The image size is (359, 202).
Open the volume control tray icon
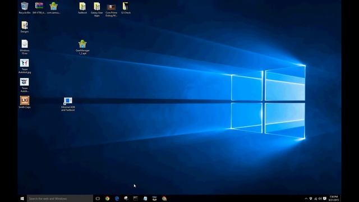coord(320,199)
